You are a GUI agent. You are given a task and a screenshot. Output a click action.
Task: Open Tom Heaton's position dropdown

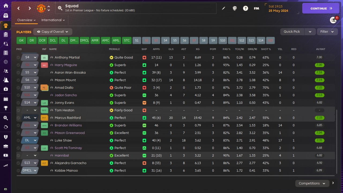pos(30,110)
